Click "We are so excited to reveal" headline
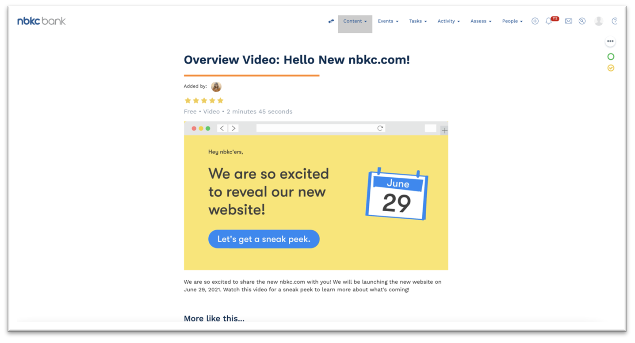The image size is (635, 343). pyautogui.click(x=269, y=191)
